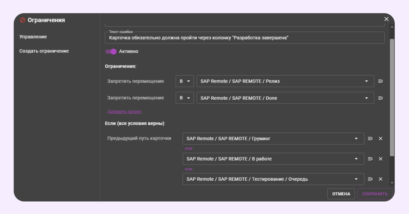Click list icon beside Тестирование / Очередь condition
Image resolution: width=409 pixels, height=214 pixels.
tap(370, 179)
